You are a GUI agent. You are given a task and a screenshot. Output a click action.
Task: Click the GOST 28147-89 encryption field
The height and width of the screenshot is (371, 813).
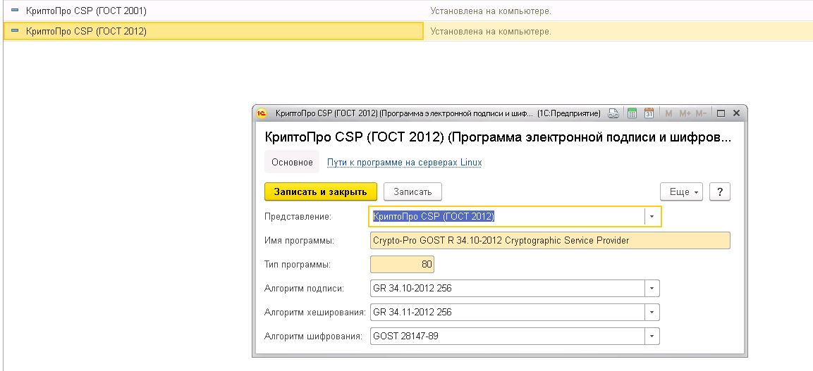pos(508,336)
